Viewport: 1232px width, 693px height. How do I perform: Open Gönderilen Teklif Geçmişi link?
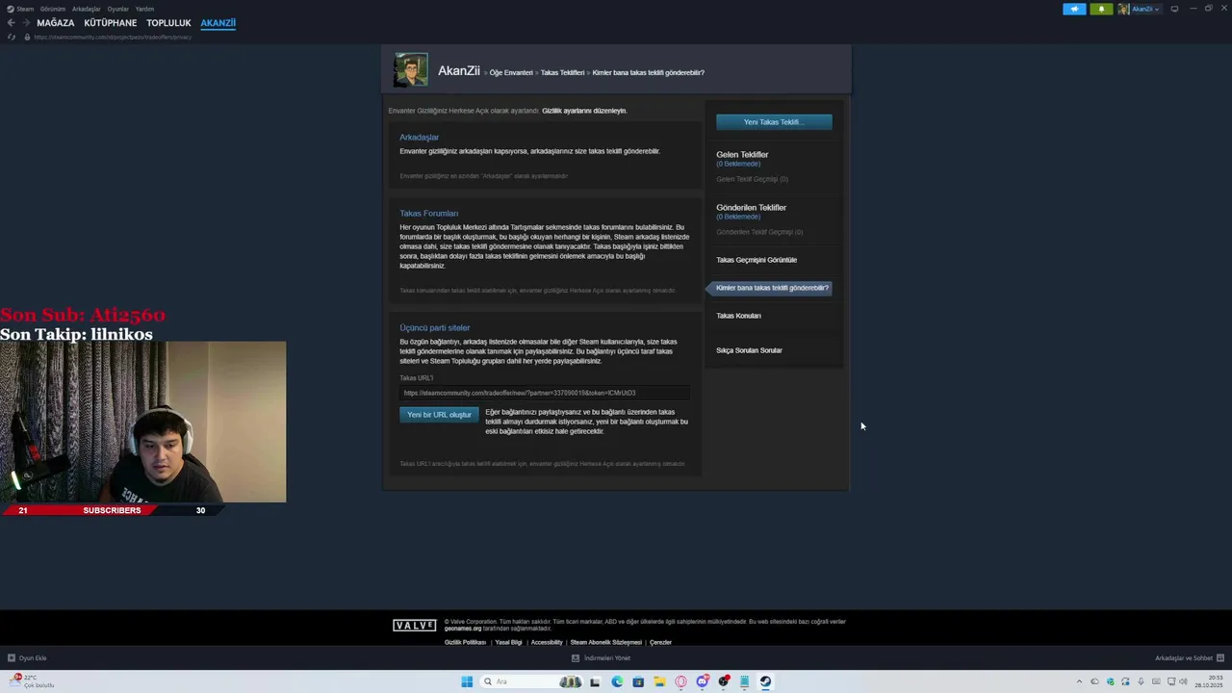pos(759,232)
